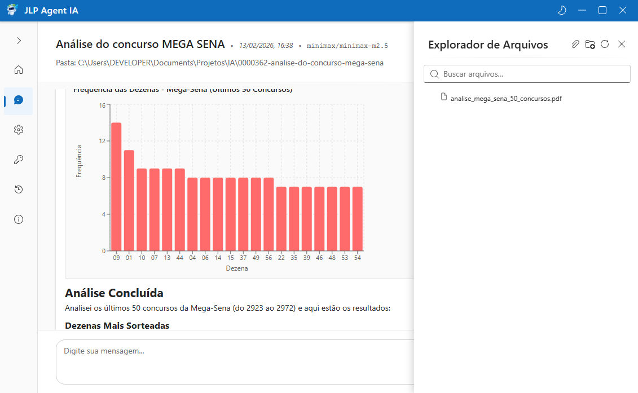Open analise_mega_sena_50_concursos.pdf
Image resolution: width=638 pixels, height=393 pixels.
point(505,98)
